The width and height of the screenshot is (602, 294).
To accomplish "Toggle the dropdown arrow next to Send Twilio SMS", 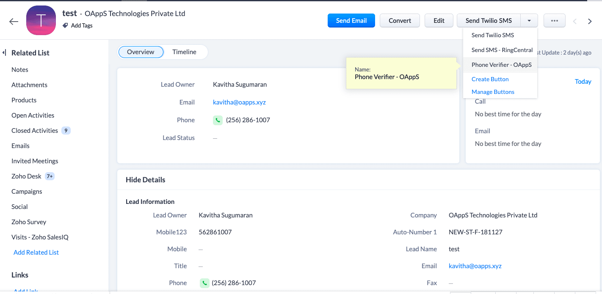I will (529, 21).
